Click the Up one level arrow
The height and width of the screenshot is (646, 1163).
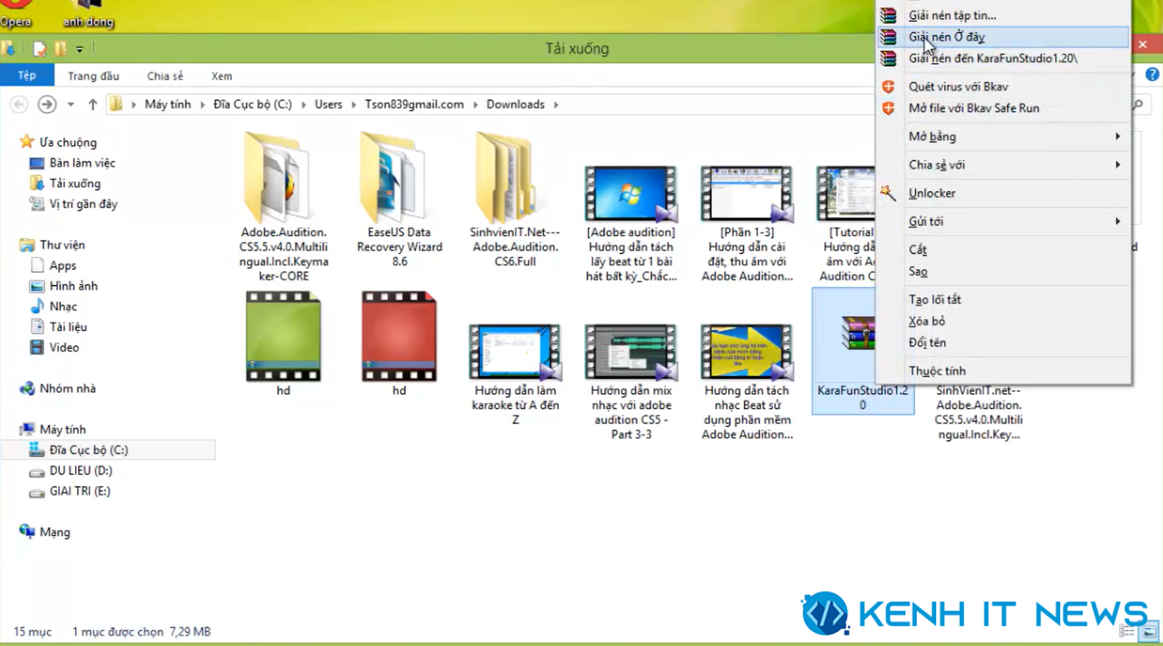[93, 104]
